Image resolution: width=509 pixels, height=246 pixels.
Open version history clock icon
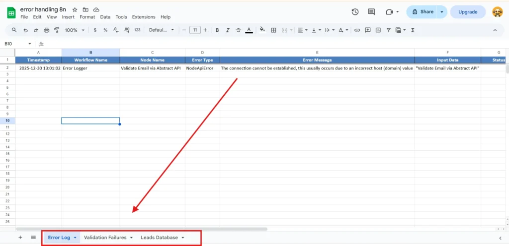click(x=355, y=12)
